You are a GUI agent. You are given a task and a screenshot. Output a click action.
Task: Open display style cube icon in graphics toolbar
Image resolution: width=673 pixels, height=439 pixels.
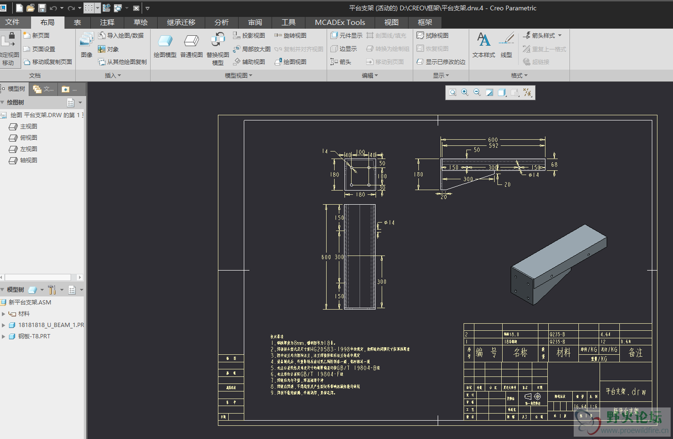[x=502, y=93]
